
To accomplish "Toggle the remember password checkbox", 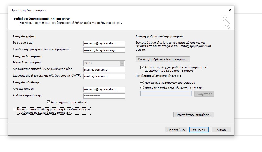I will coord(48,102).
